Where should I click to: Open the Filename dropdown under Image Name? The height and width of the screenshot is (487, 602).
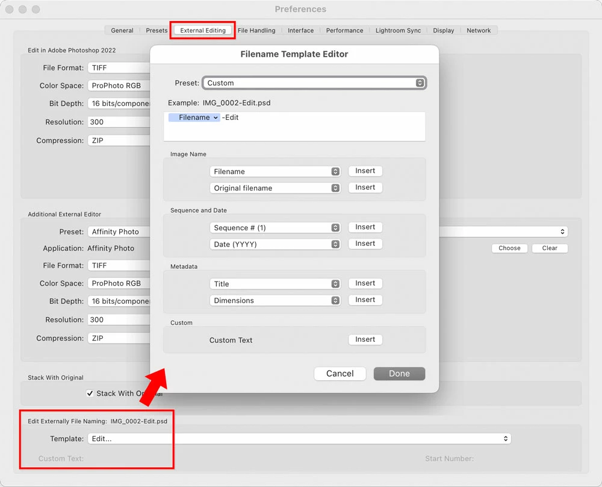point(275,171)
